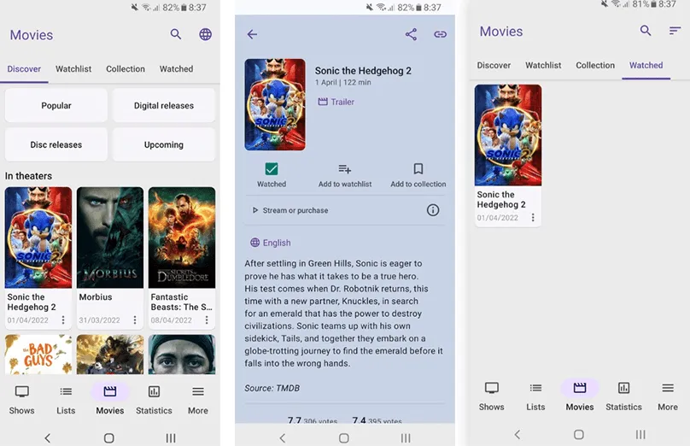Open overflow menu for Morbius card

[x=135, y=320]
